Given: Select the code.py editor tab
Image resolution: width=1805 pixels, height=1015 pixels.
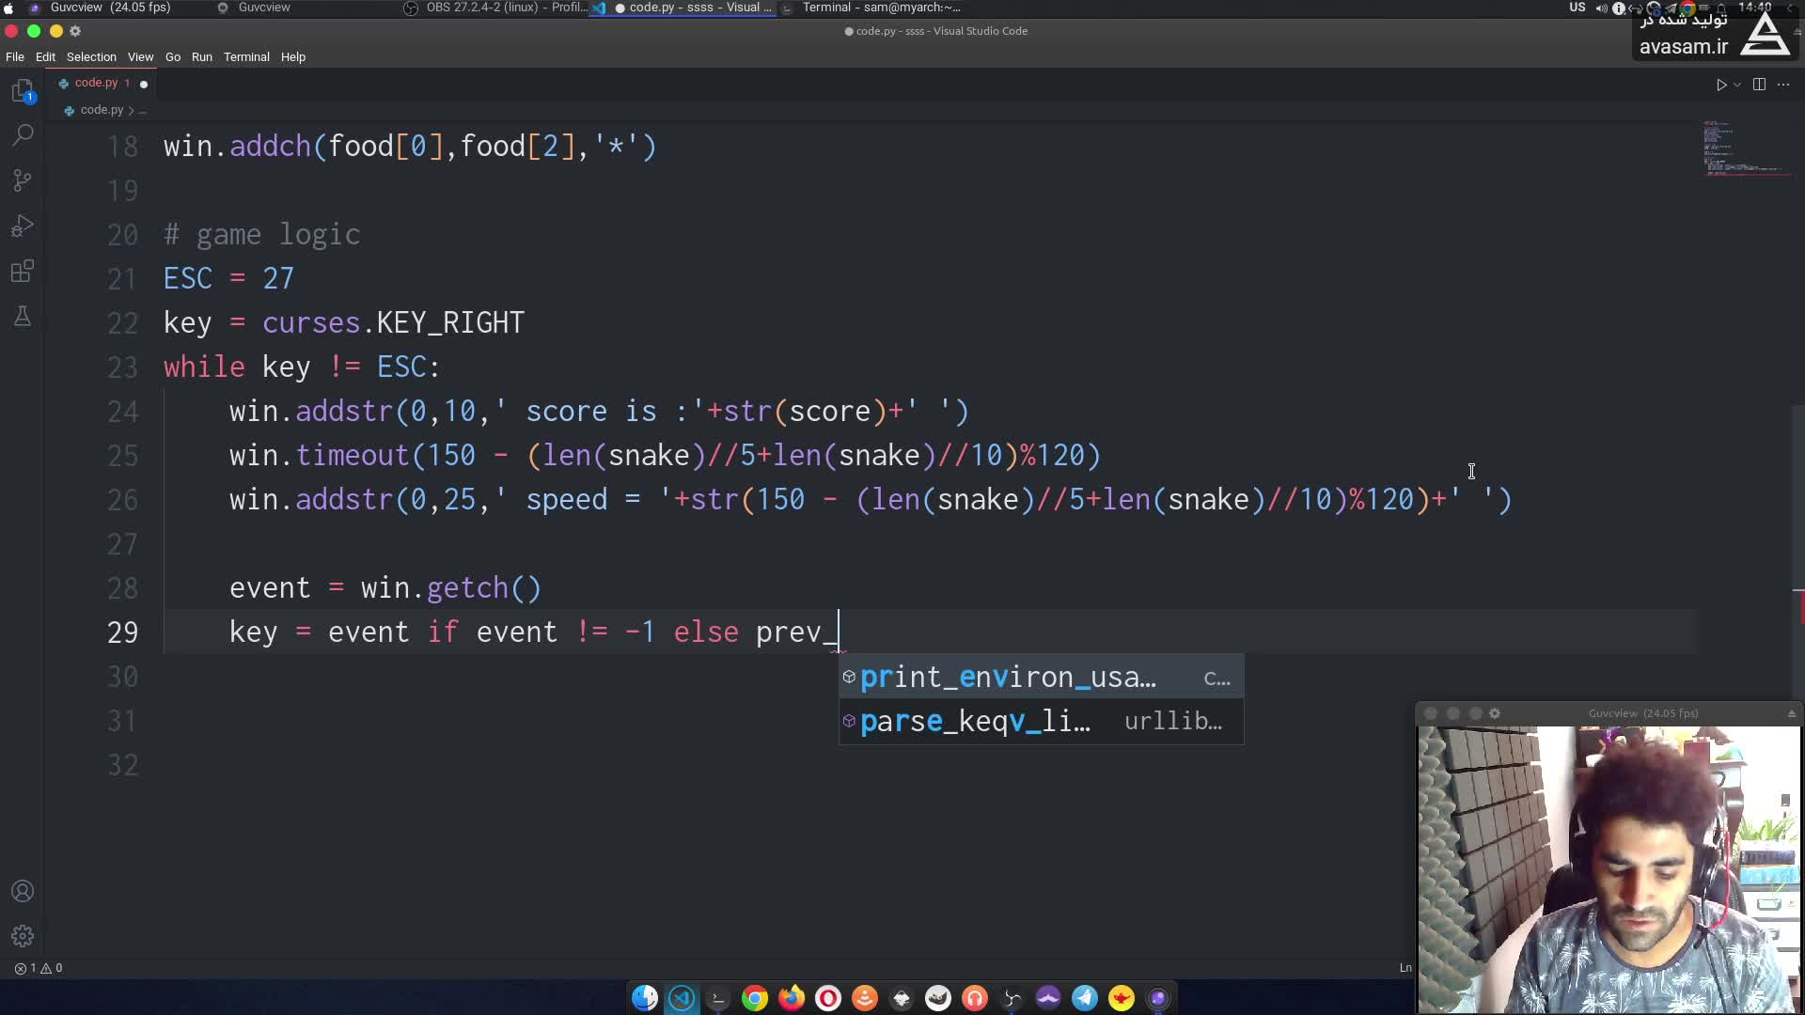Looking at the screenshot, I should point(96,83).
